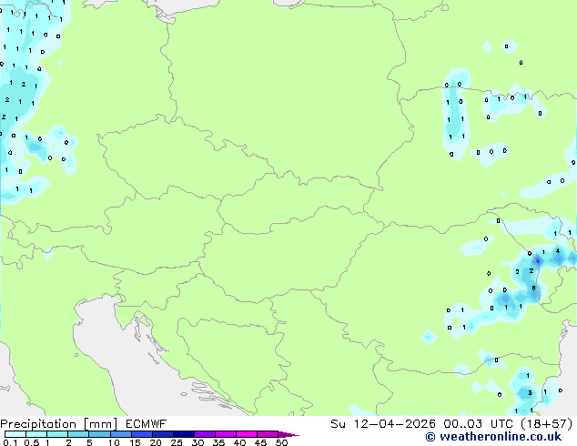Select the 2–5 mm legend color box
Screen dimensions: 577x446
[78, 434]
